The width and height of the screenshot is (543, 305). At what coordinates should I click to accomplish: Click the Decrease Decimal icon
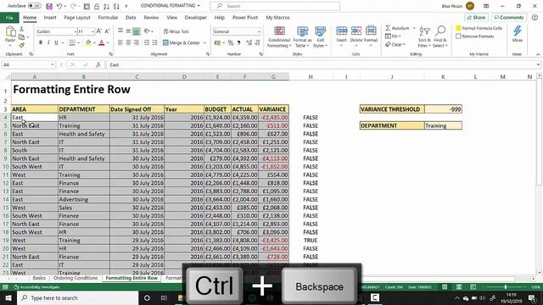[257, 43]
